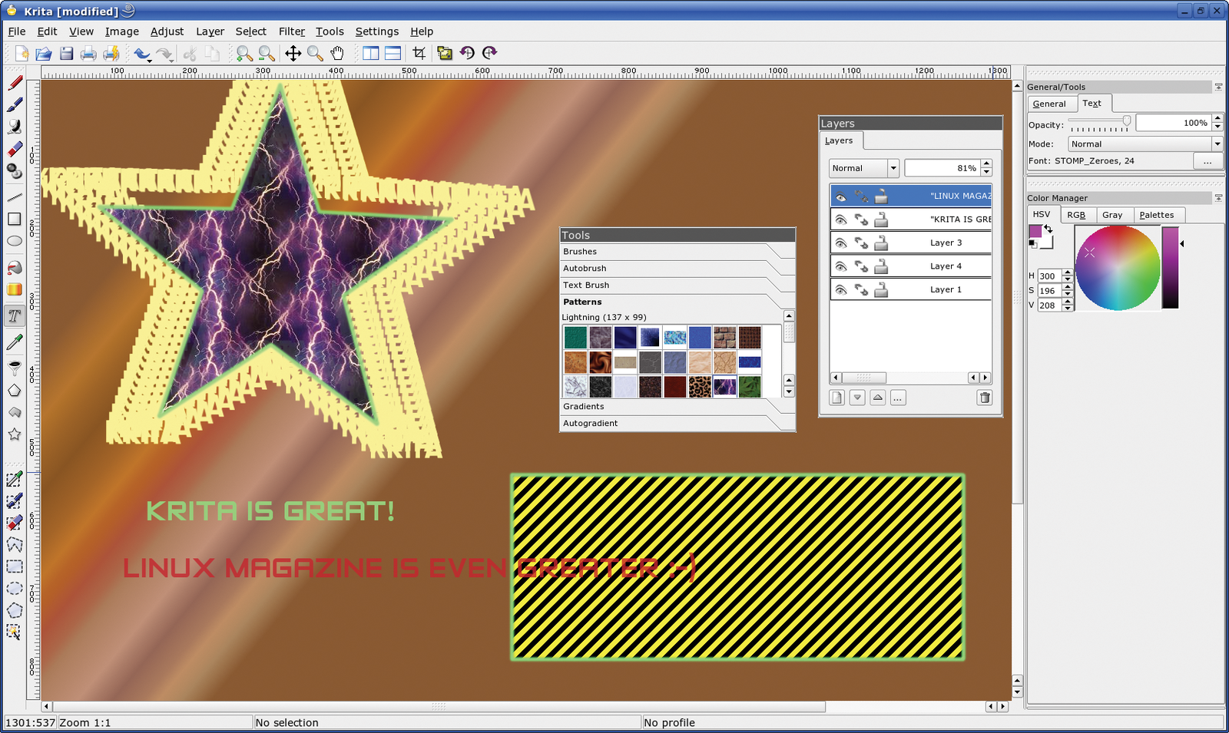The image size is (1229, 733).
Task: Click the Zoom Out magnifier icon
Action: pyautogui.click(x=267, y=53)
